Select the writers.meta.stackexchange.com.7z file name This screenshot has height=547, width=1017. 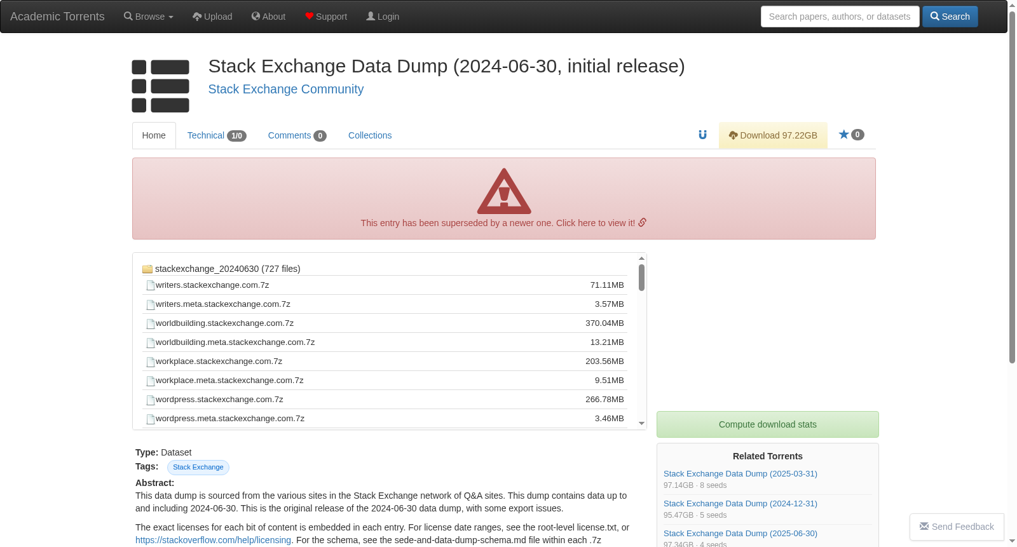223,304
